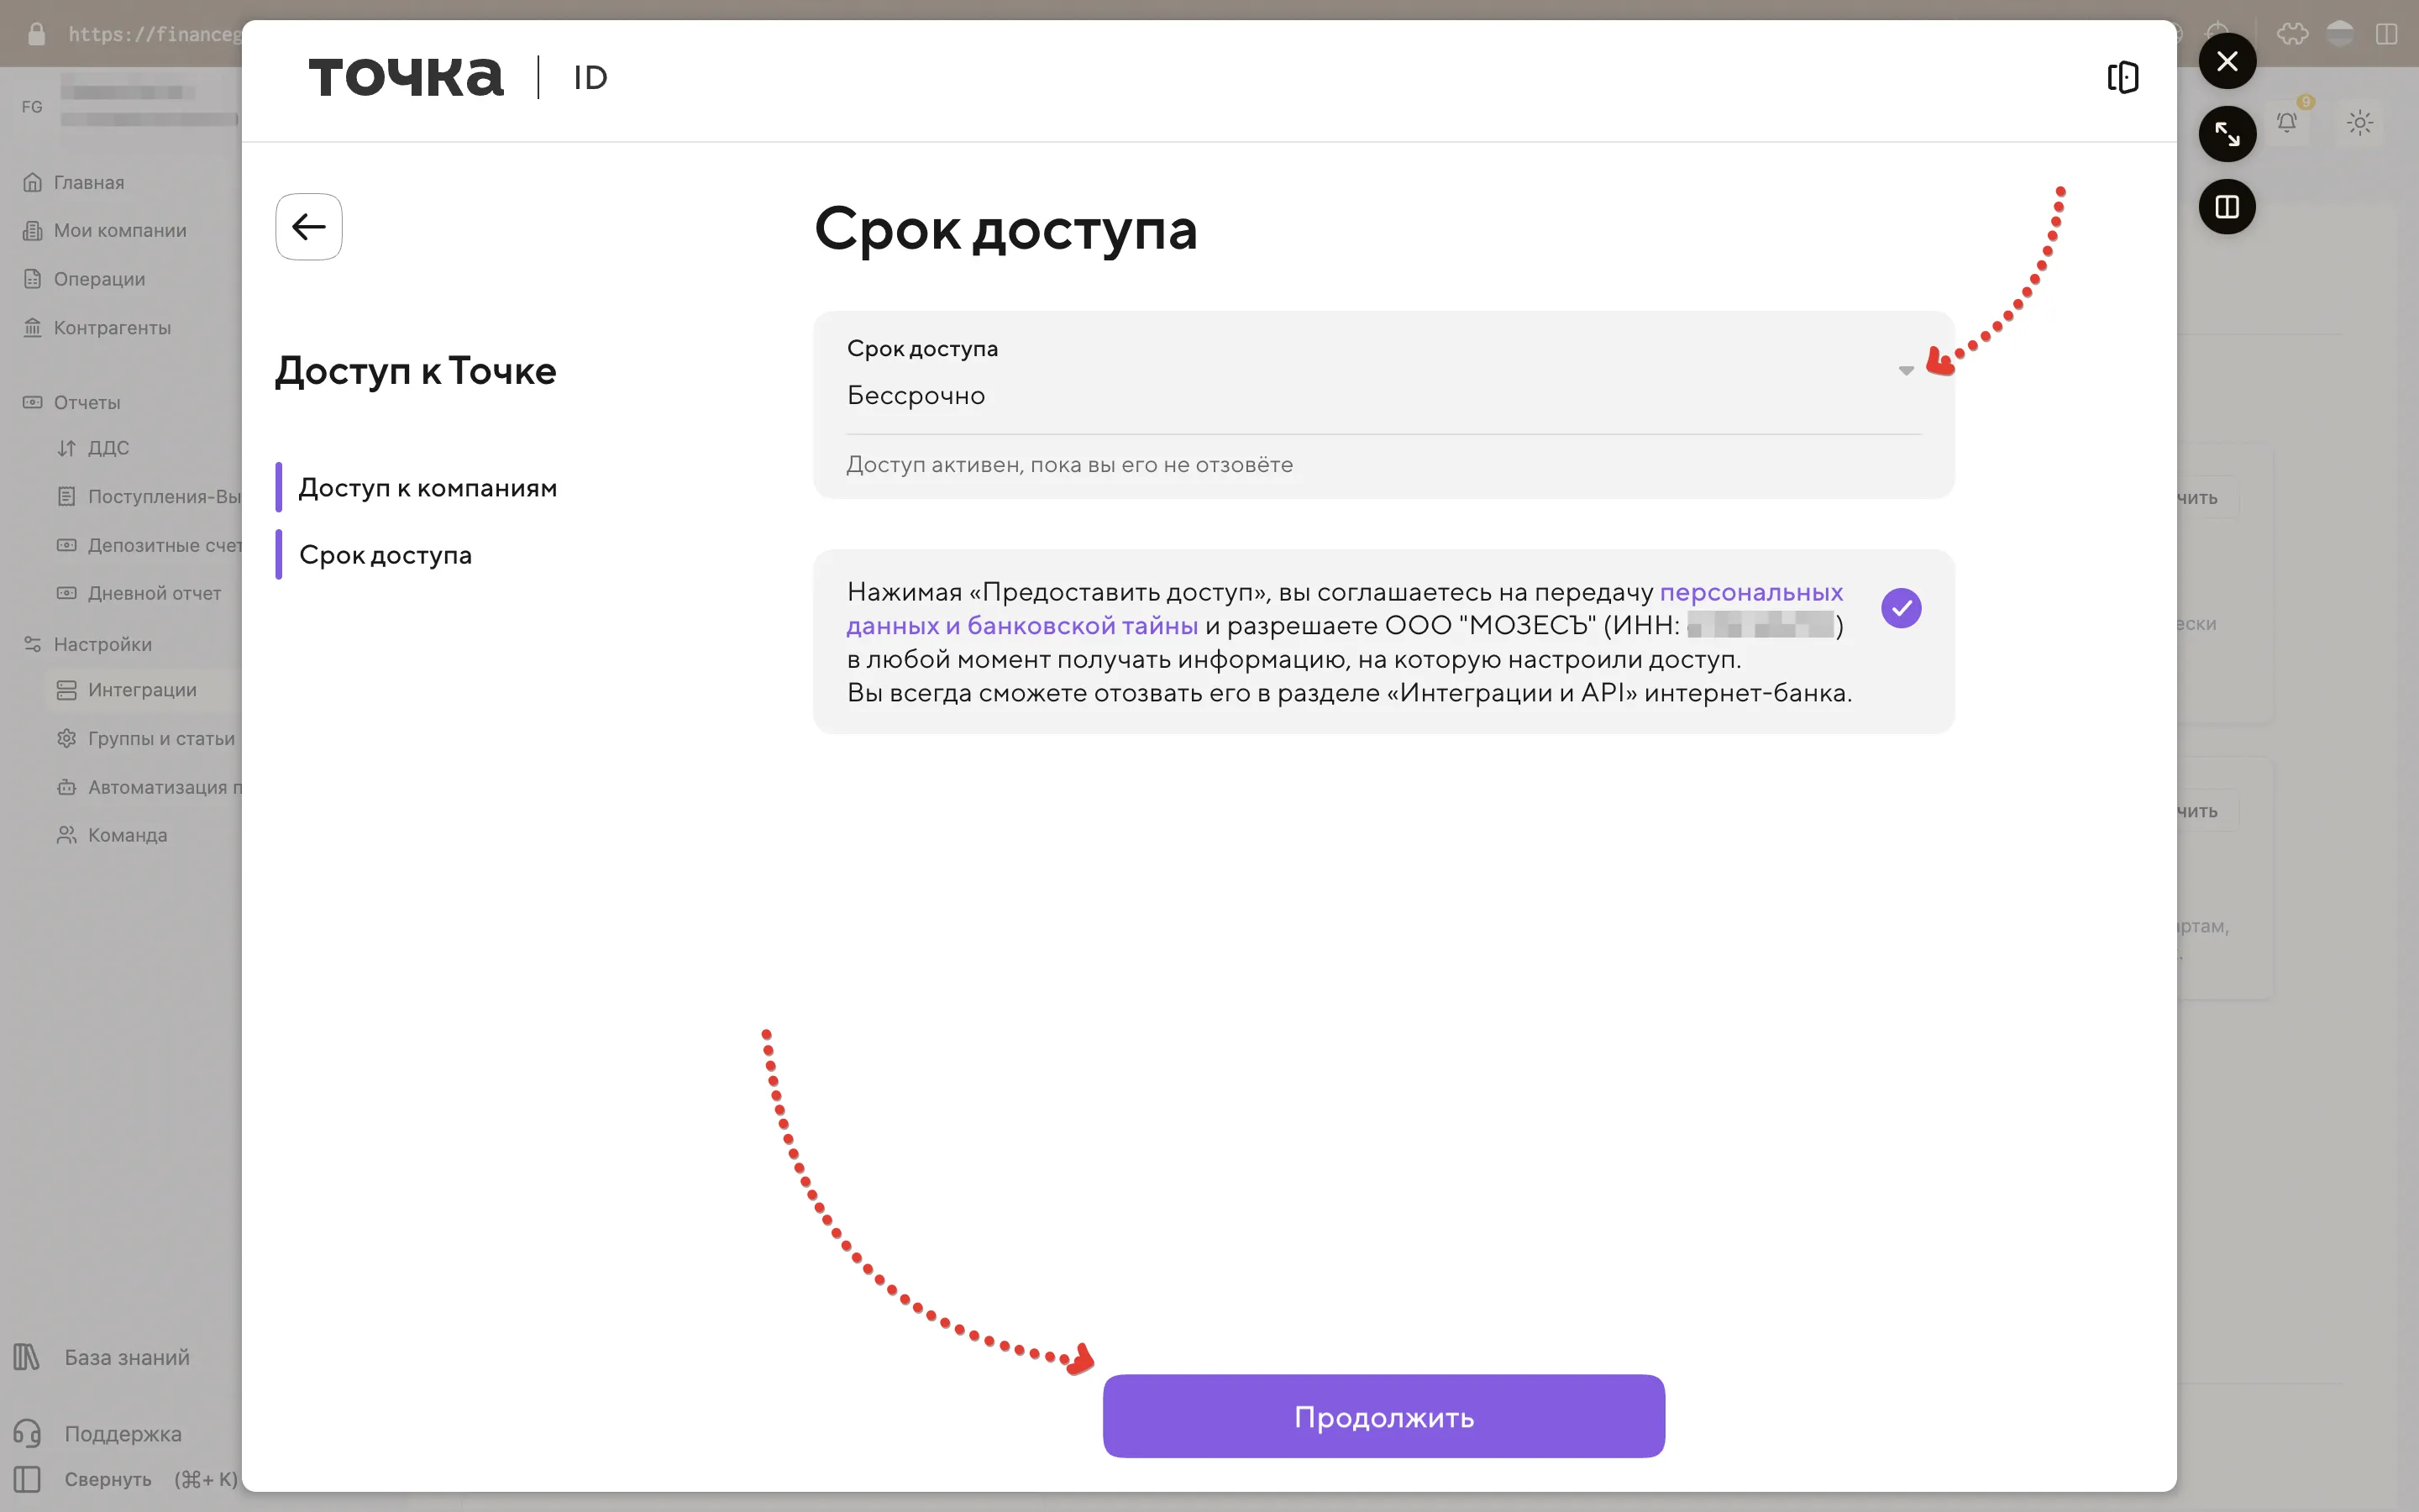The width and height of the screenshot is (2419, 1512).
Task: Click the Продолжить button
Action: (1383, 1416)
